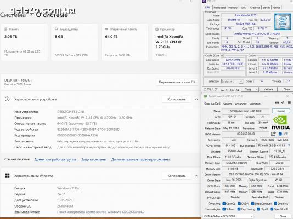This screenshot has width=293, height=219.
Task: Click the GPU-Z title bar app icon
Action: (205, 96)
